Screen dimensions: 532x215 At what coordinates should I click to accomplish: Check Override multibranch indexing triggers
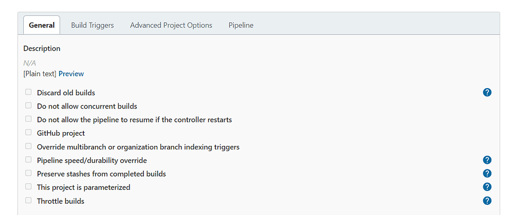point(28,146)
